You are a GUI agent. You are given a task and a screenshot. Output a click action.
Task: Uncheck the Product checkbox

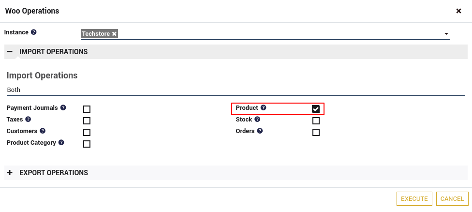pyautogui.click(x=316, y=109)
